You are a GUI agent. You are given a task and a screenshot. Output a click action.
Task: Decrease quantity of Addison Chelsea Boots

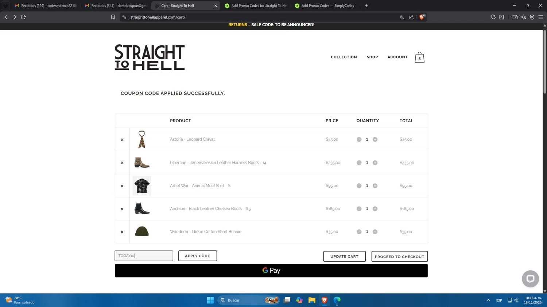point(359,209)
